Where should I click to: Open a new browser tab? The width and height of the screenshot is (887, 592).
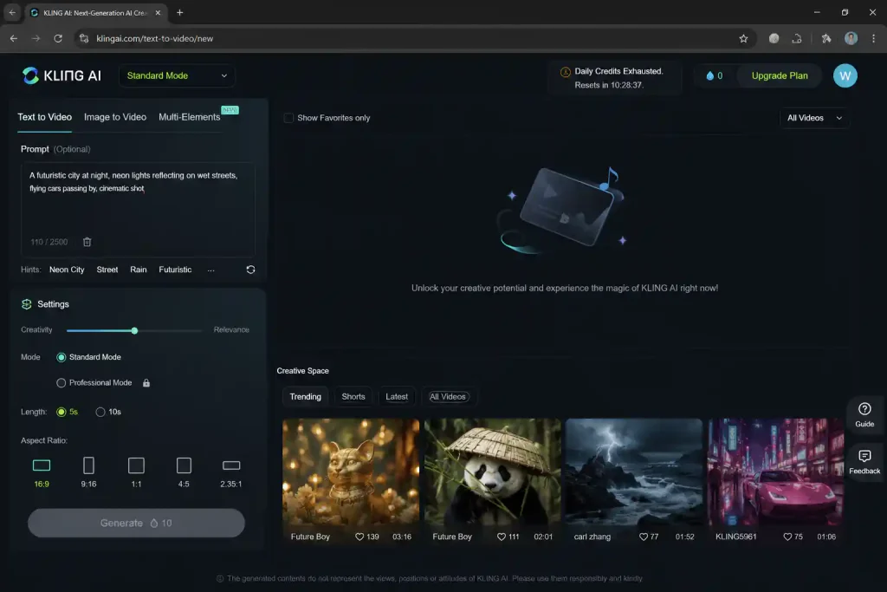click(180, 12)
